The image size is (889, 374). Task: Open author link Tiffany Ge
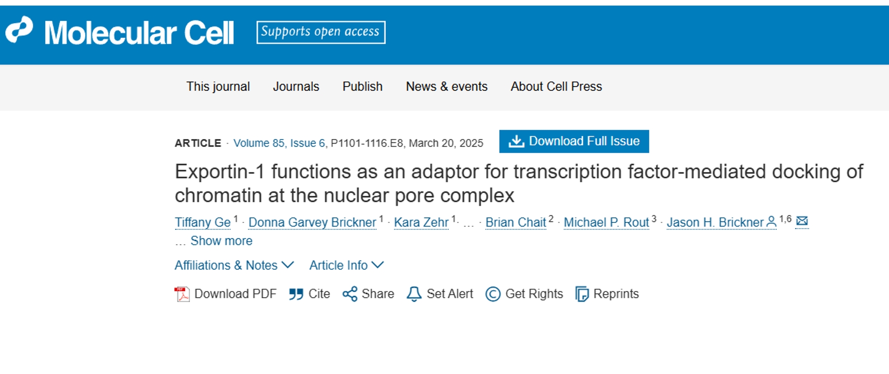[203, 222]
